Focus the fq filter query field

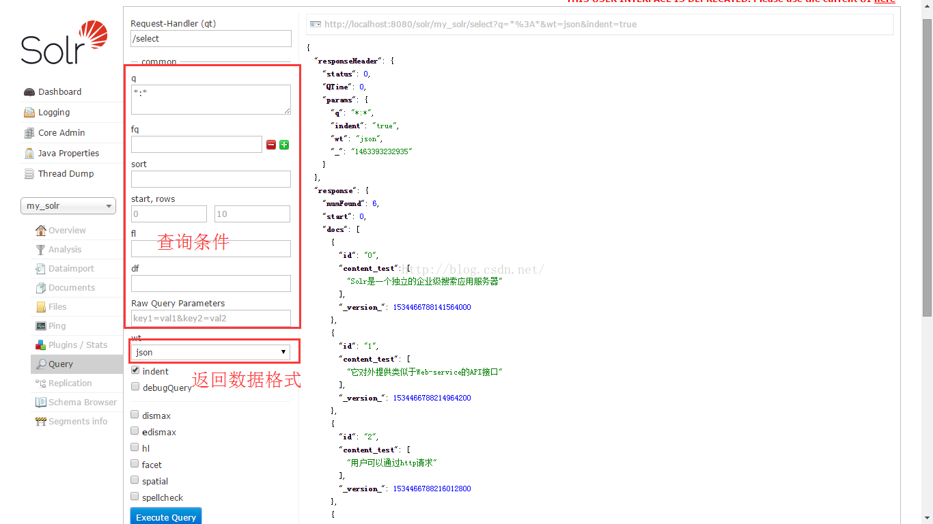[197, 144]
